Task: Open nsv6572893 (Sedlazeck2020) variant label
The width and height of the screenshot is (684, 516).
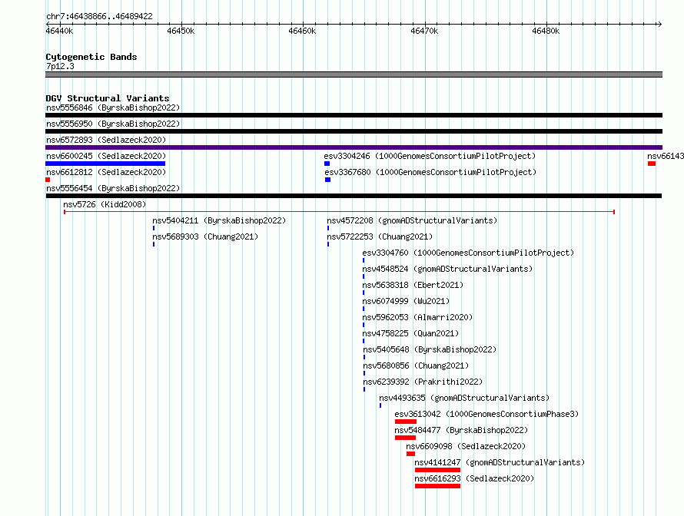Action: click(x=106, y=140)
